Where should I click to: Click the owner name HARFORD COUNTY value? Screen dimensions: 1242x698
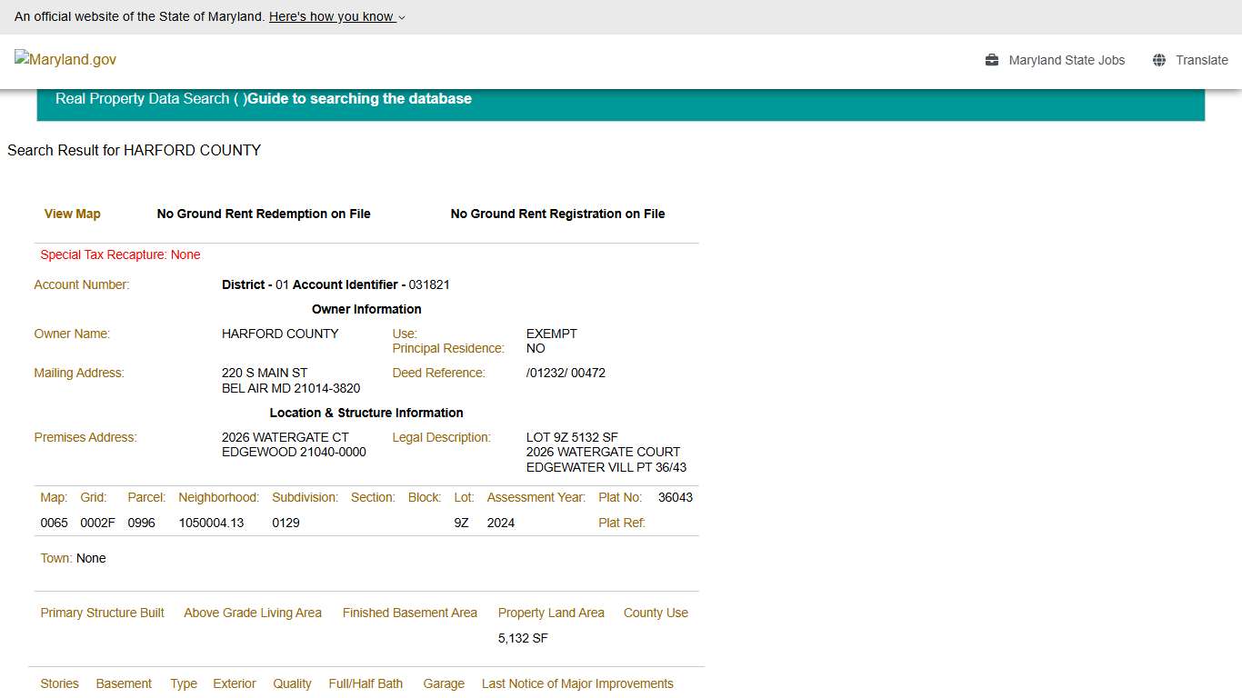tap(280, 334)
